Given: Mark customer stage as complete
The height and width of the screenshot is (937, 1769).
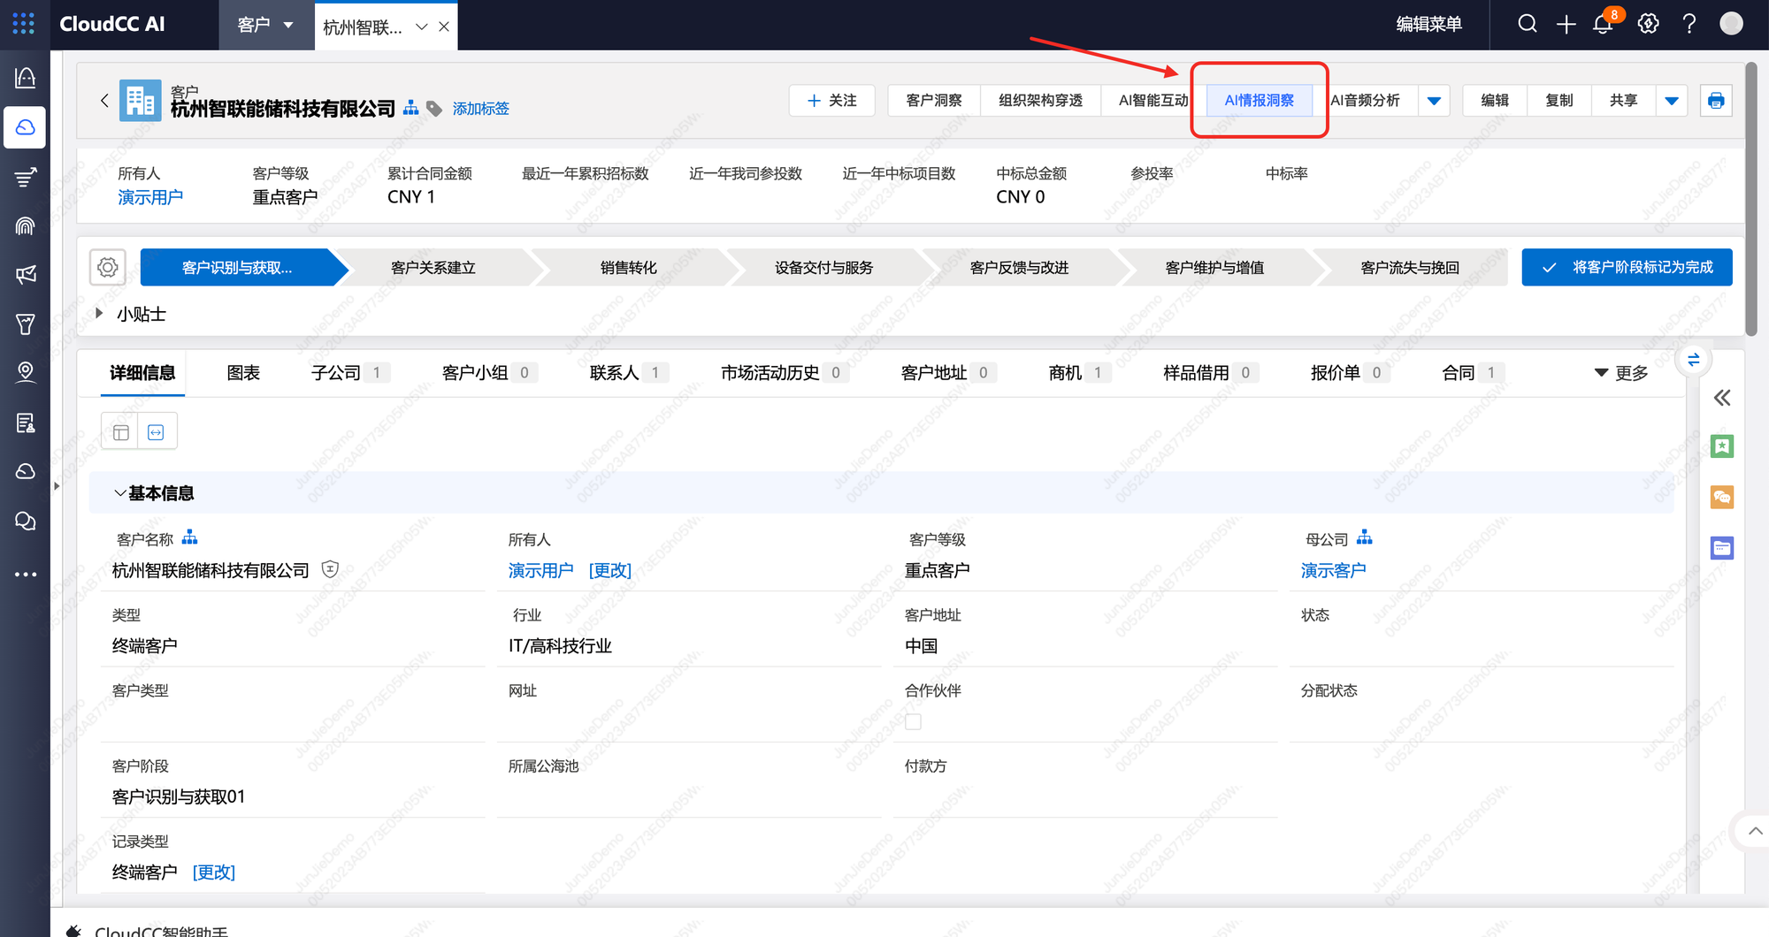Looking at the screenshot, I should point(1627,267).
